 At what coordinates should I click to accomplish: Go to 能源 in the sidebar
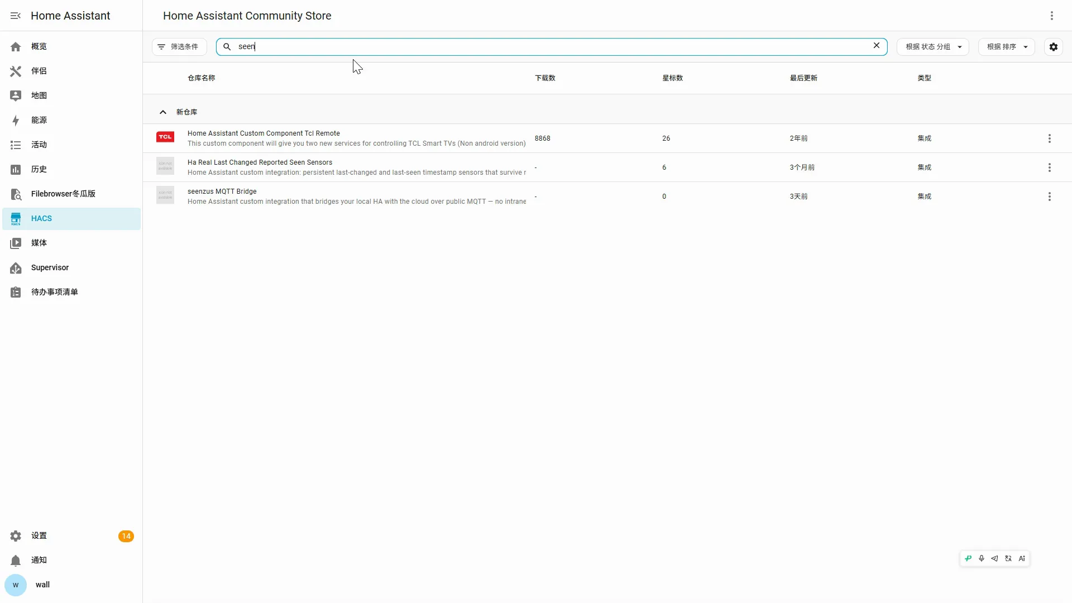click(x=71, y=121)
